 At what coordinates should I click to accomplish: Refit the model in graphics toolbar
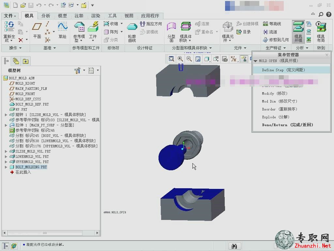[172, 59]
